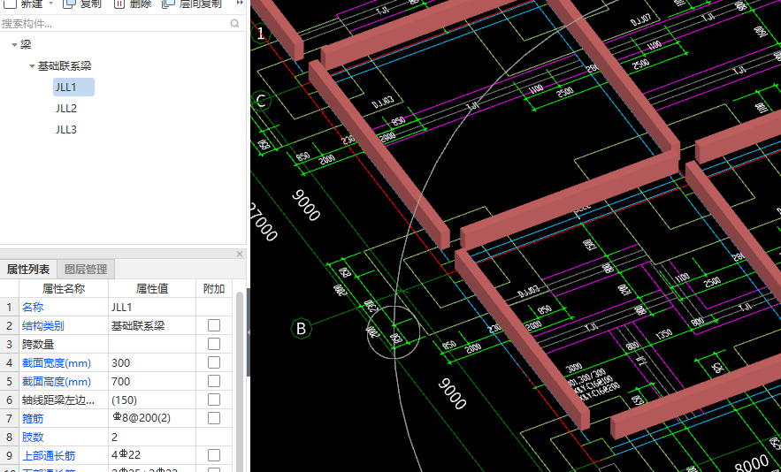
Task: Click the 层间复制 (copy between floors) button
Action: (192, 4)
